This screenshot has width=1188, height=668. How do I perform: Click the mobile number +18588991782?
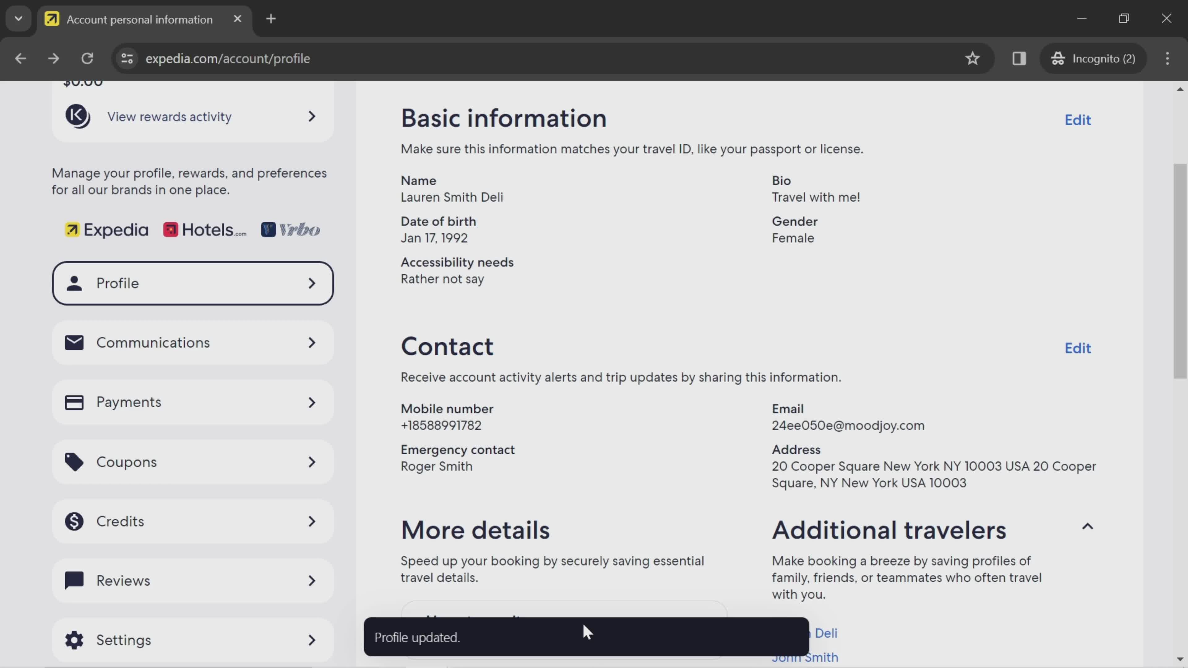coord(441,426)
